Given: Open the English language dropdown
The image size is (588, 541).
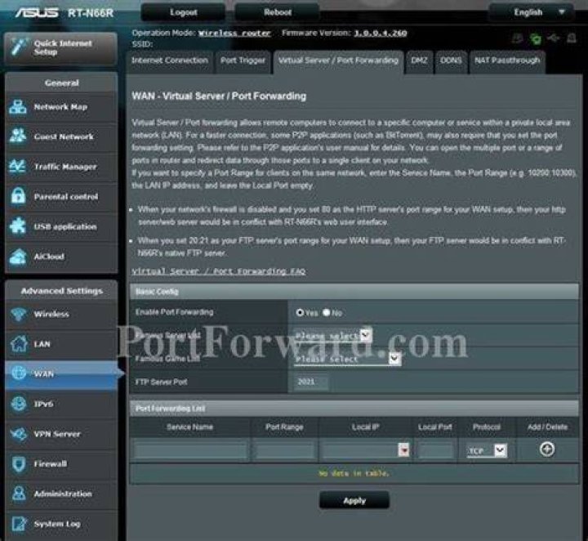Looking at the screenshot, I should [532, 12].
